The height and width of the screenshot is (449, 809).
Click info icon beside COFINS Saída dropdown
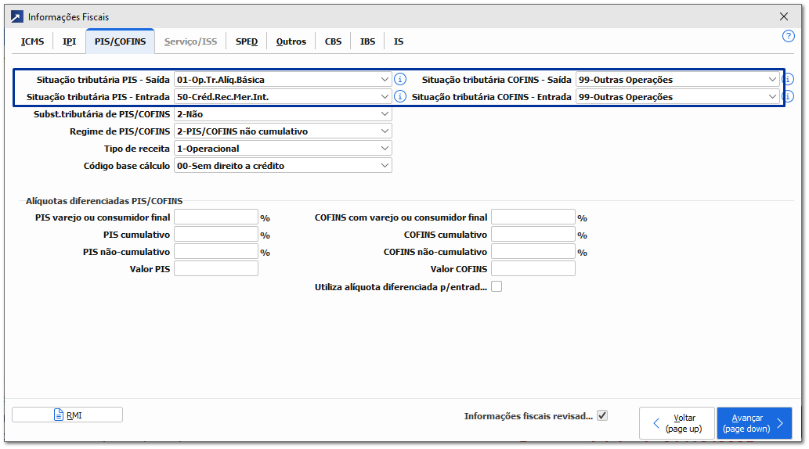point(787,79)
